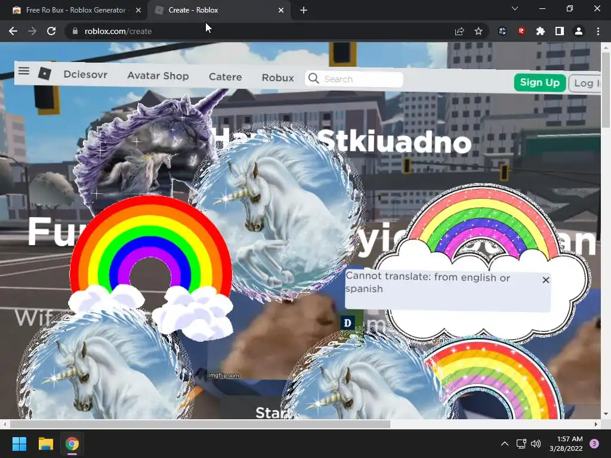Open the Chrome three-dot menu
This screenshot has width=611, height=458.
coord(598,31)
